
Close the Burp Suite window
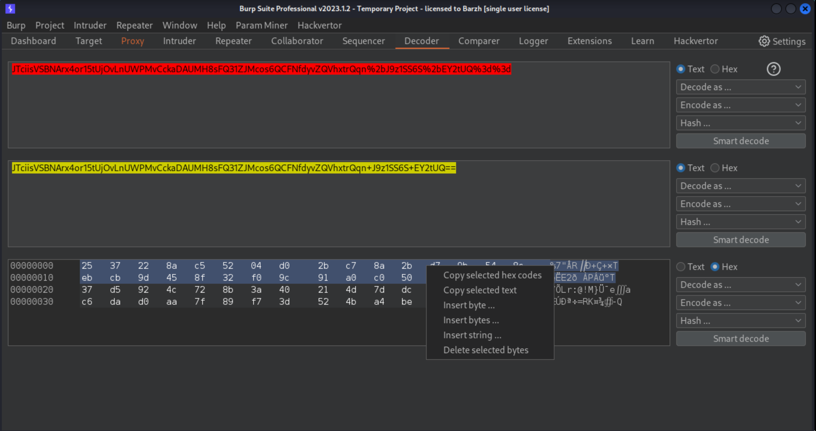pyautogui.click(x=805, y=8)
